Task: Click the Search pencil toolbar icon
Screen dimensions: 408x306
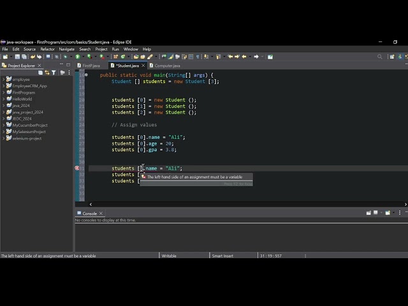Action: 150,57
